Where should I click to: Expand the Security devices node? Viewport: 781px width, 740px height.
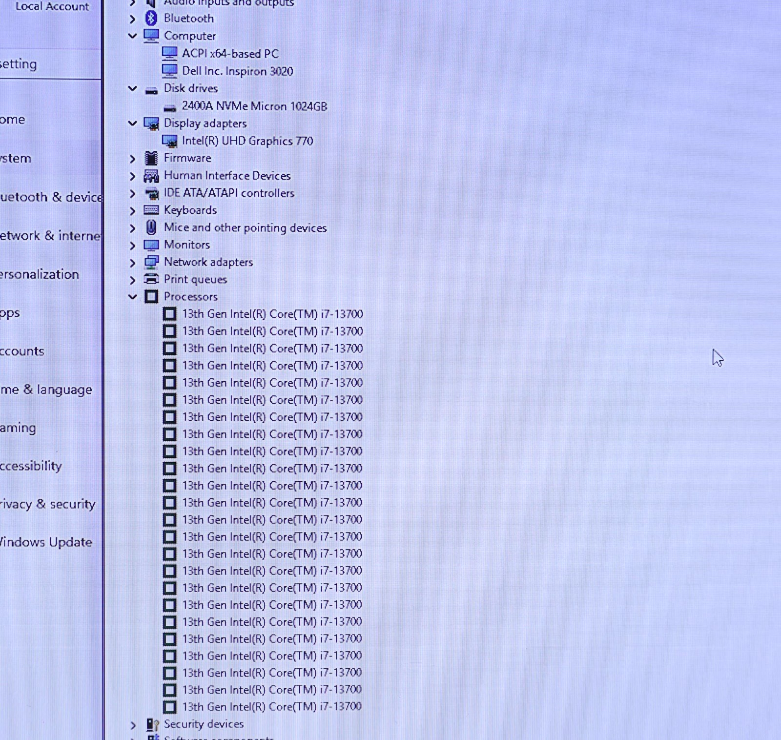132,726
